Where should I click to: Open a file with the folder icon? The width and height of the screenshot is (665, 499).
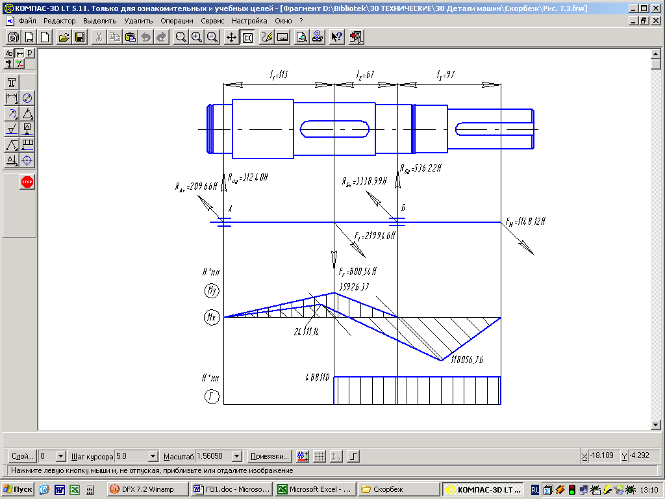(x=64, y=37)
